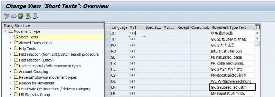Screen dimensions: 275x97
Task: Click the Deselect All toolbar icon
Action: (35, 16)
